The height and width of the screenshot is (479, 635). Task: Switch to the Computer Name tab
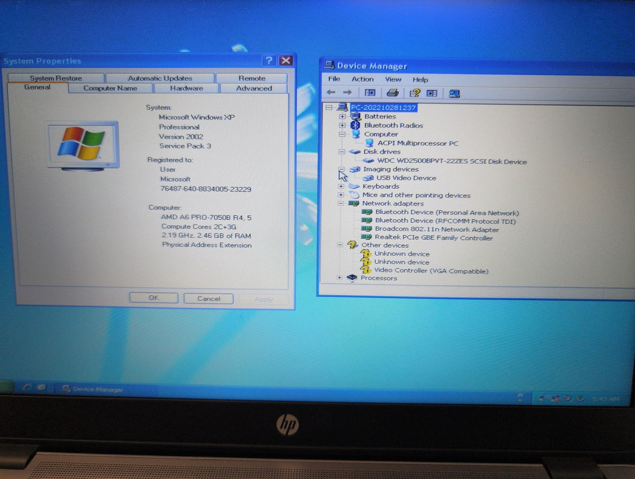click(111, 88)
